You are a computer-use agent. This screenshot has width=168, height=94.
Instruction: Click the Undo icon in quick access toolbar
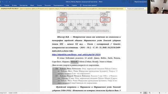point(3,2)
